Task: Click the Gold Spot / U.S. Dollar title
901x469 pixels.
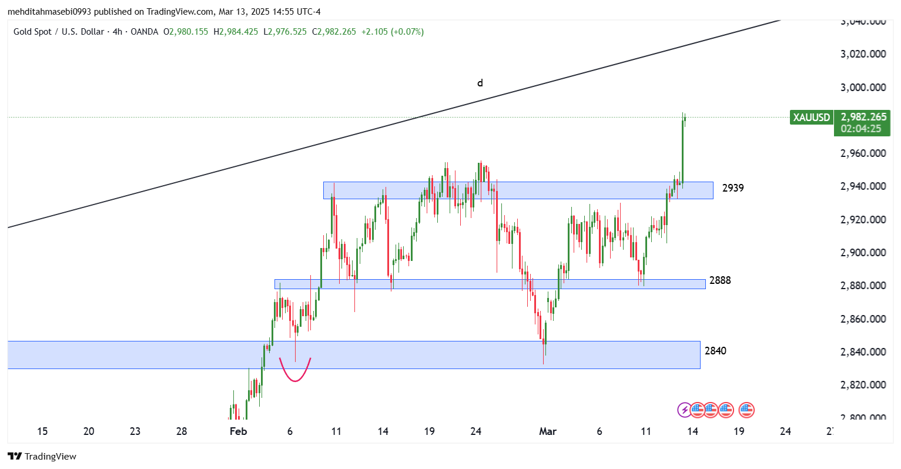Action: click(59, 32)
